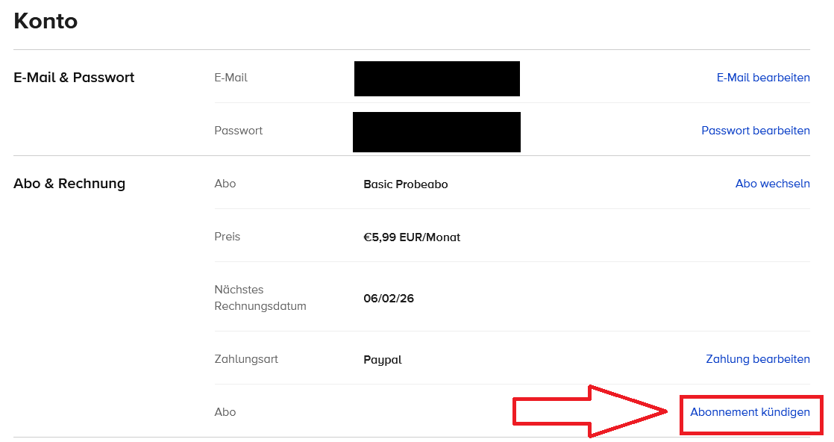Click the Konto page heading

pos(46,21)
